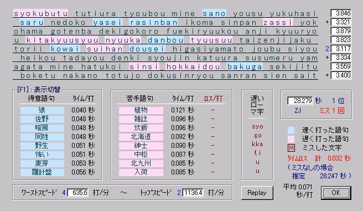The width and height of the screenshot is (363, 211).
Task: Select 入荷 in the weak phrases list
Action: point(141,172)
